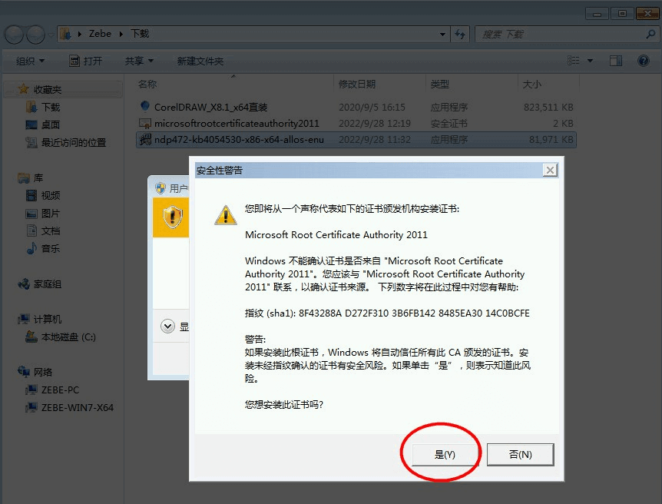Select the microsoftrootcertificateauthority2011 certificate file
662x504 pixels.
tap(236, 124)
